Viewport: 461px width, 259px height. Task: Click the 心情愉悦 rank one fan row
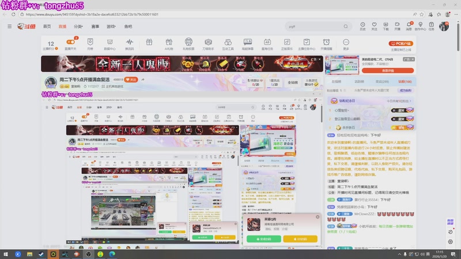pos(371,111)
